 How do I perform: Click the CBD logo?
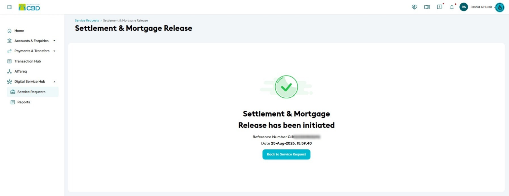29,7
